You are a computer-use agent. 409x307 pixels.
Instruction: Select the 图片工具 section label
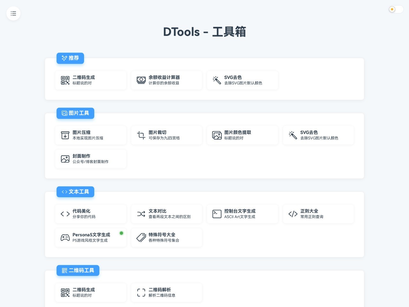[75, 113]
